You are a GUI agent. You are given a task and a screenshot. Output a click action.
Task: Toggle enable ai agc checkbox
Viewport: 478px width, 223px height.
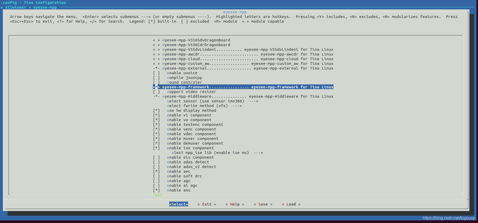[x=156, y=185]
